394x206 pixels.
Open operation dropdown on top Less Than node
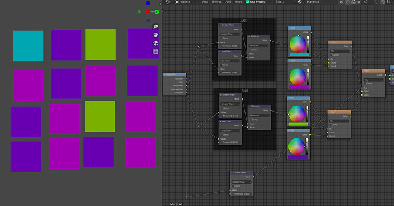[x=230, y=61]
